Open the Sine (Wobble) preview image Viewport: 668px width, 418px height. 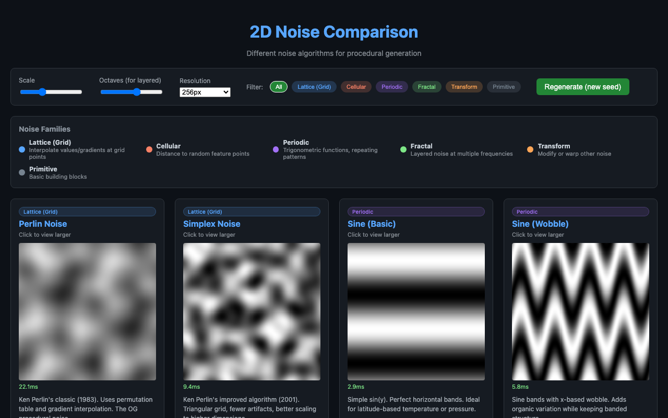tap(580, 311)
